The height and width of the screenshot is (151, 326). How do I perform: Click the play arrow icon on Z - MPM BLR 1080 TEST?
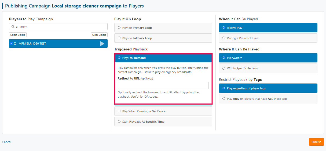[102, 43]
